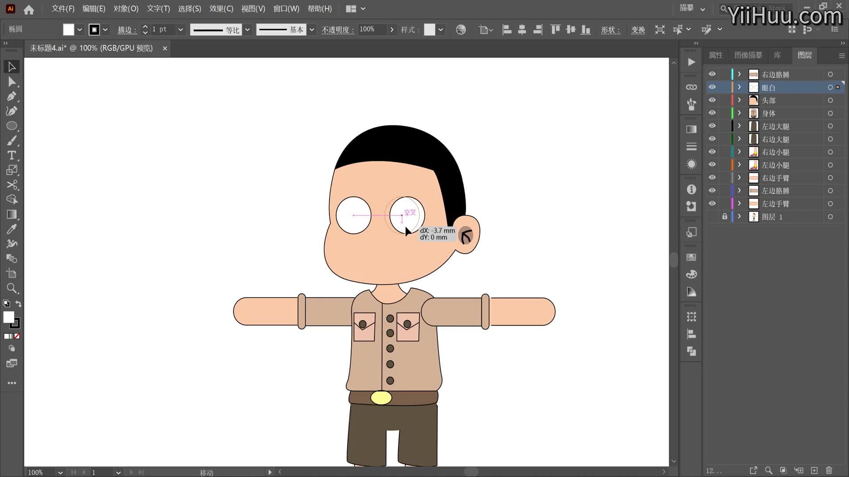Hide the 右边胳膊 layer
The width and height of the screenshot is (849, 477).
pos(712,74)
